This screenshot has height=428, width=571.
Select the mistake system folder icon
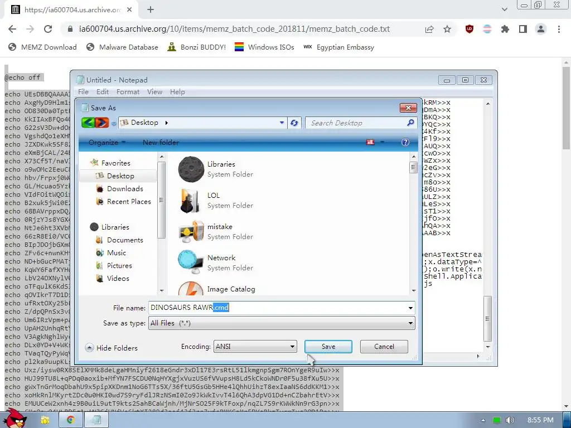click(191, 231)
